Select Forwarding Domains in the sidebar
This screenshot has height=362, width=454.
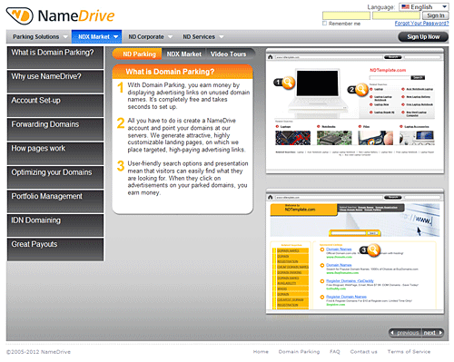(x=55, y=129)
